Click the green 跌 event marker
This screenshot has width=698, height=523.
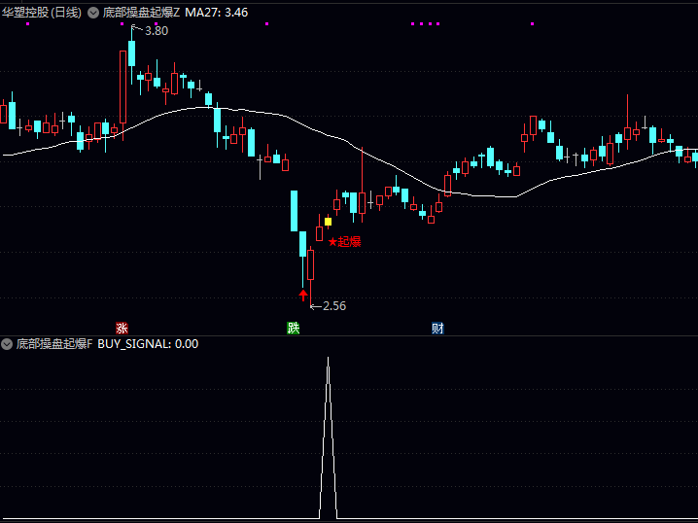point(293,328)
